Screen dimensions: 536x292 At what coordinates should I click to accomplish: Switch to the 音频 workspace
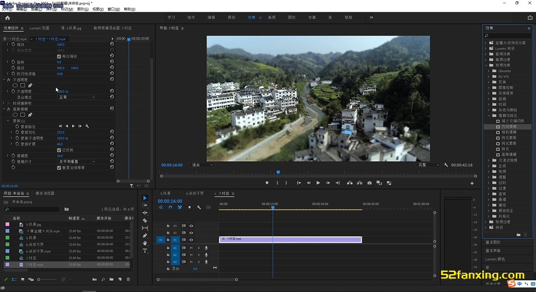[x=272, y=17]
